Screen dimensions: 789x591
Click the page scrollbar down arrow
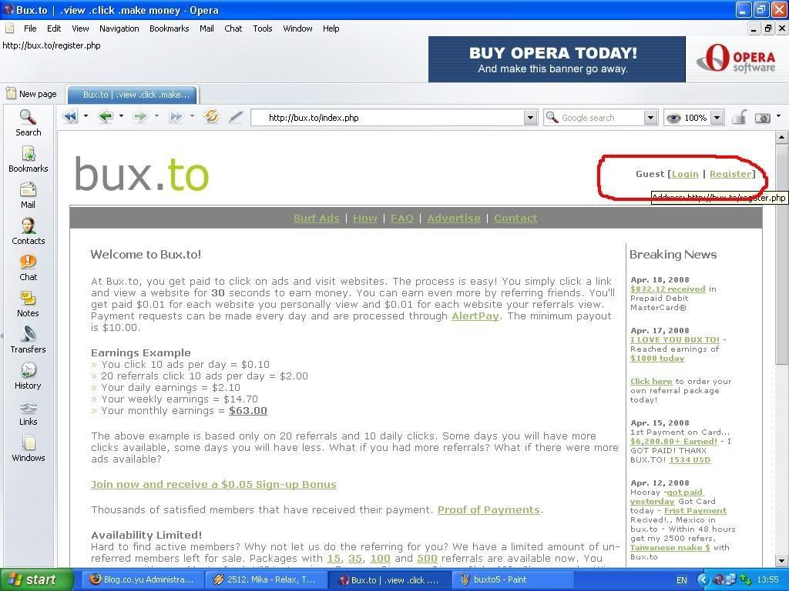pos(781,561)
